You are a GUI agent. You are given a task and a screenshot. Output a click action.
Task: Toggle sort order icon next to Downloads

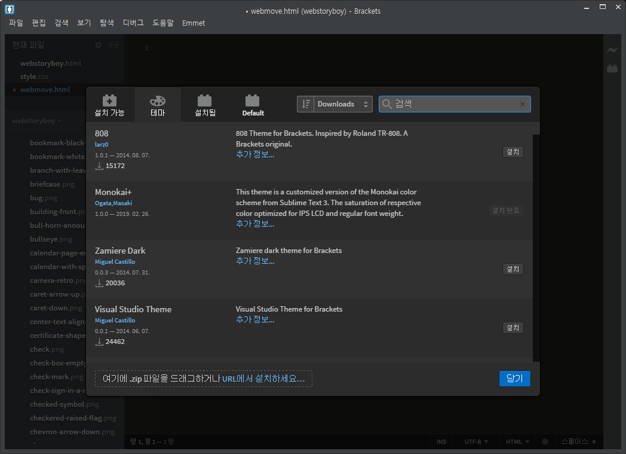[306, 104]
